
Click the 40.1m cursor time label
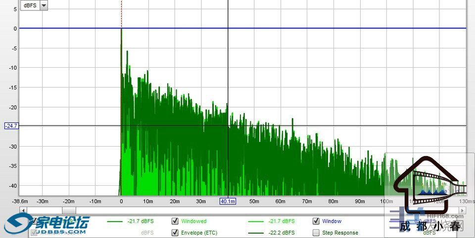(x=228, y=201)
